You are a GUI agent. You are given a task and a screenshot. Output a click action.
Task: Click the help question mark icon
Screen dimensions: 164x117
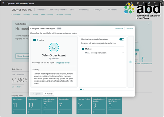click(155, 3)
